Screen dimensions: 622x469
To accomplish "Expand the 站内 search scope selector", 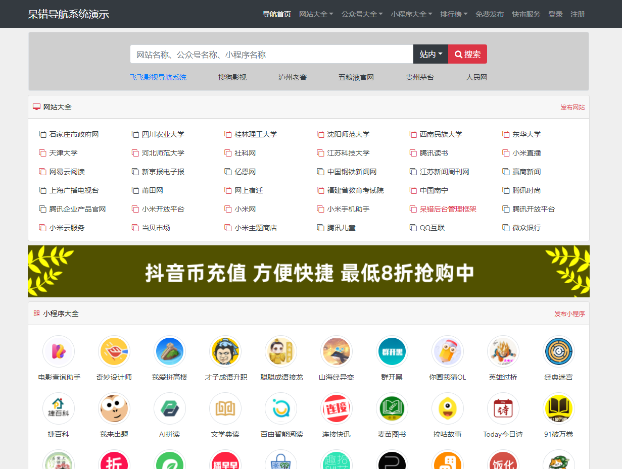I will point(430,54).
